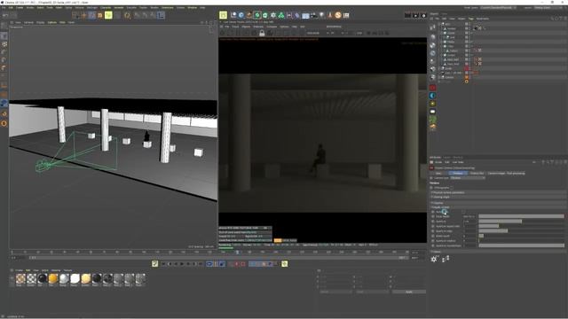Toggle the keyframe dot beside Aperture
This screenshot has height=319, width=568.
coord(433,222)
